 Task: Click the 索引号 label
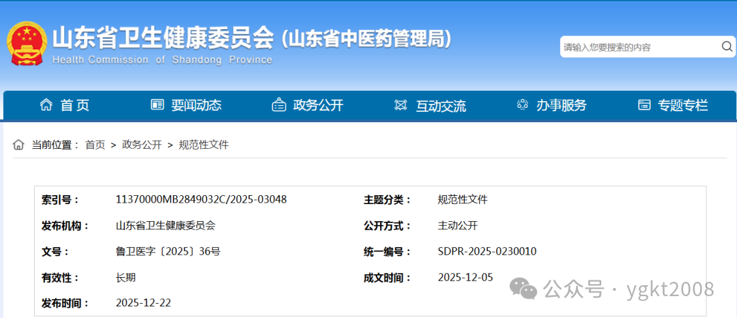61,200
